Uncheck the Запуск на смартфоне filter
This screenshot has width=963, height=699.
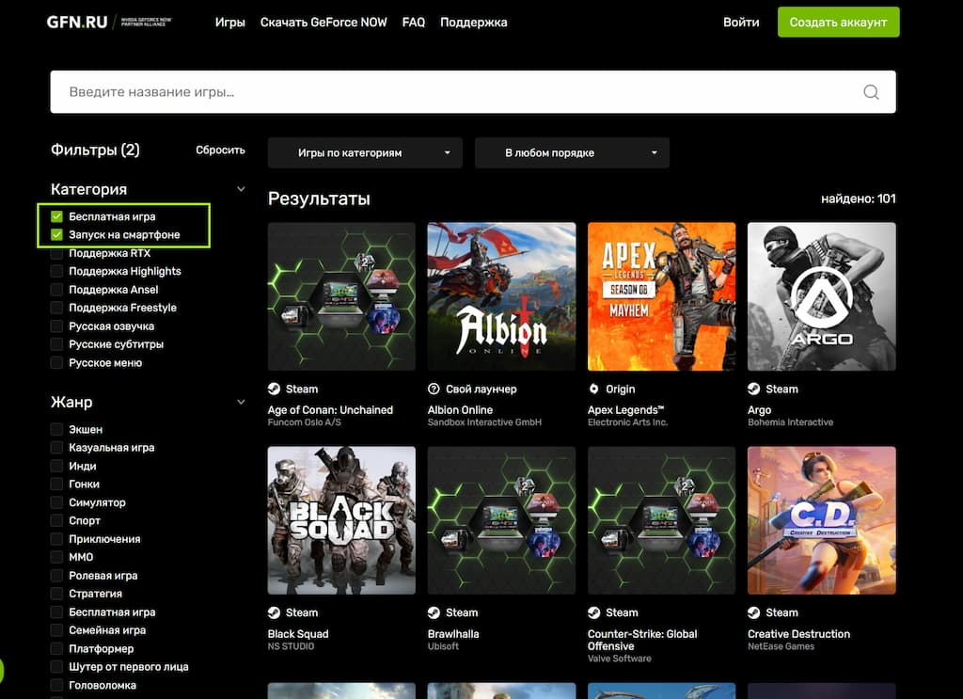coord(56,234)
